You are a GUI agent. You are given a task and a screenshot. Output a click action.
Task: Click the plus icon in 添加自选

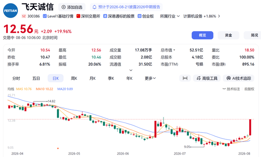coord(64,7)
